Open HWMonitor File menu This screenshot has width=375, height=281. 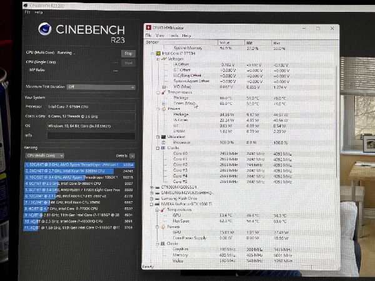tap(148, 36)
